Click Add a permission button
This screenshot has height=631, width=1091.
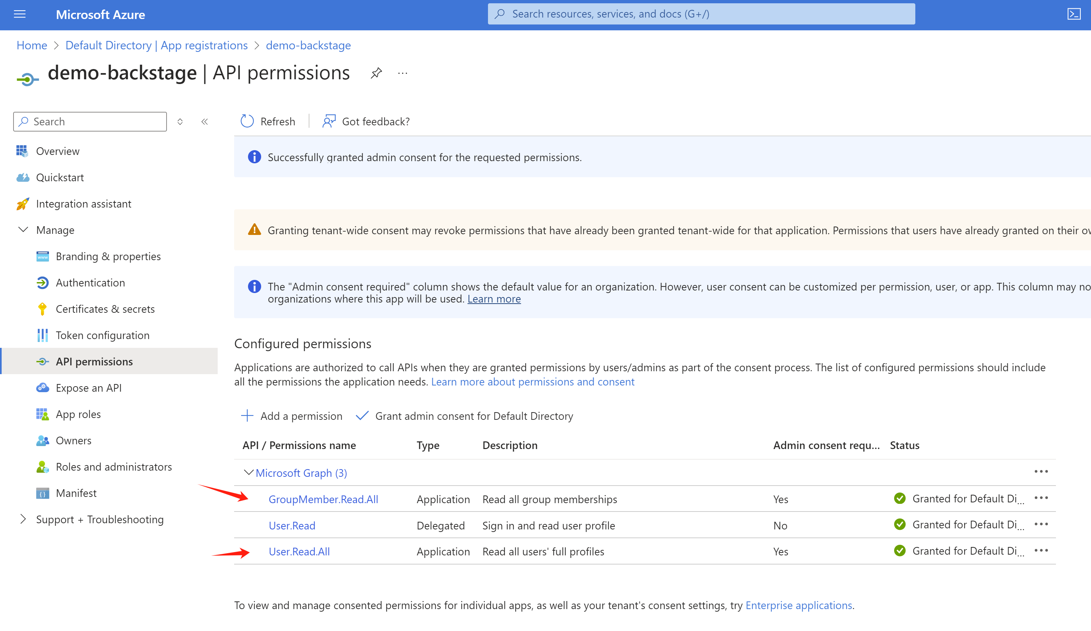[x=292, y=416]
